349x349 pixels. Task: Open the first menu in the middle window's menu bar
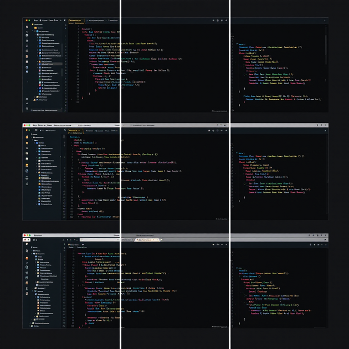[35, 125]
